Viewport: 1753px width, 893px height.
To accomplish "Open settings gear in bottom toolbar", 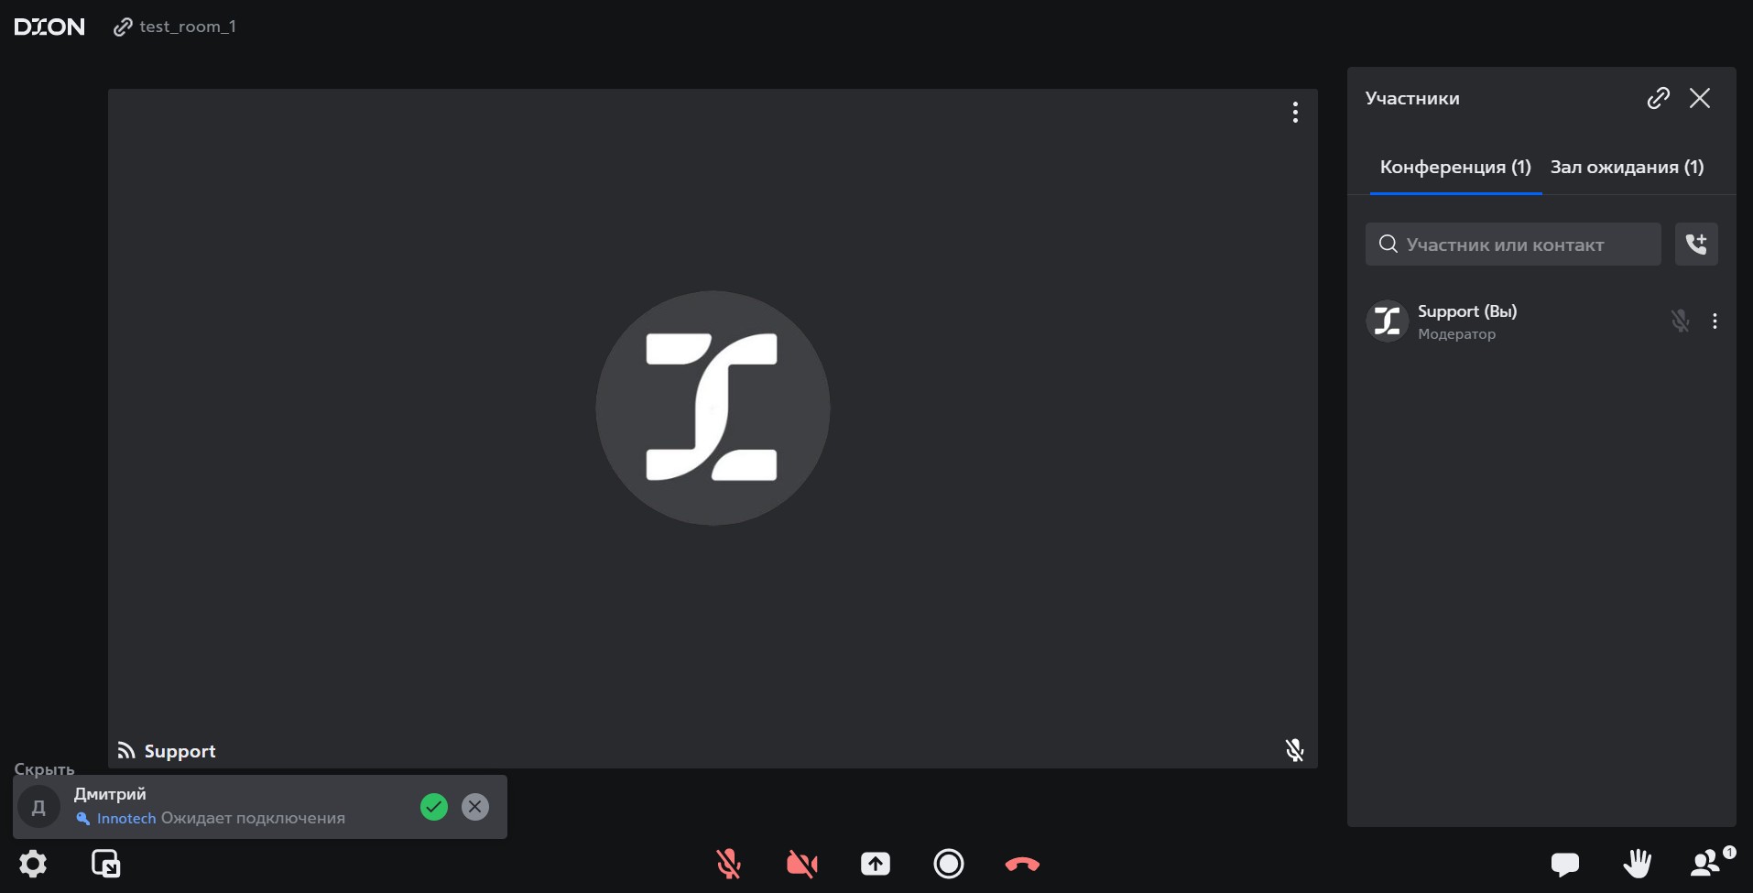I will (x=33, y=864).
